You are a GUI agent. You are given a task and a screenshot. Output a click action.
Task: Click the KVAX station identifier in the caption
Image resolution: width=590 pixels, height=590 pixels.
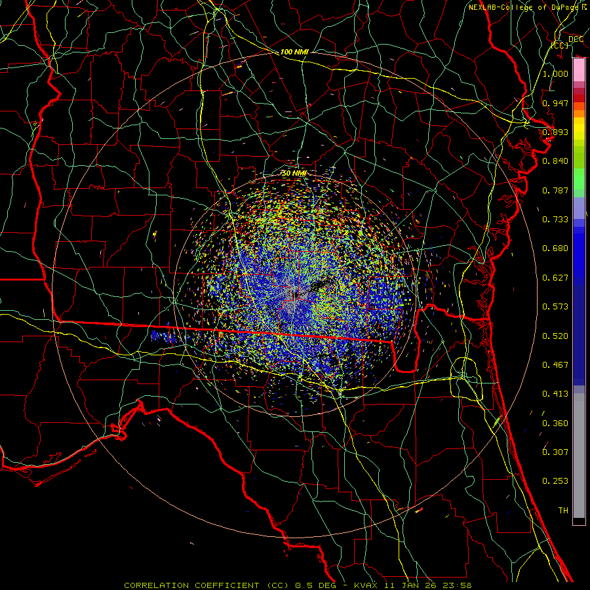tap(366, 585)
